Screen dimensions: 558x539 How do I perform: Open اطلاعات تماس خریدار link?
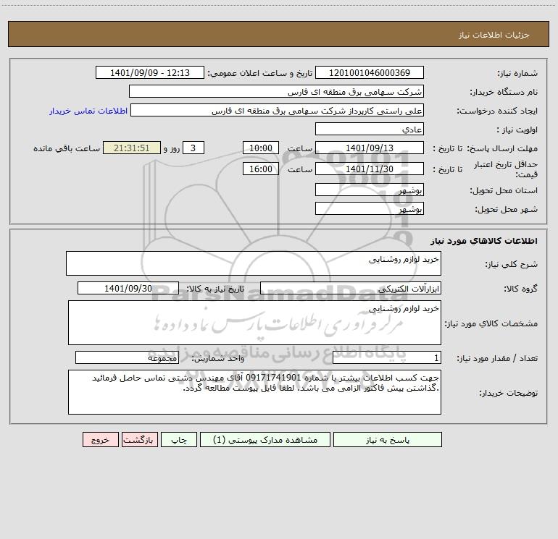88,111
